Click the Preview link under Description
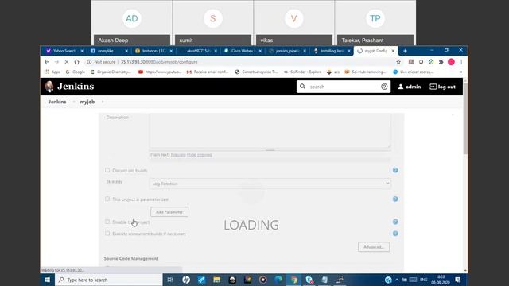509x286 pixels. (x=178, y=155)
